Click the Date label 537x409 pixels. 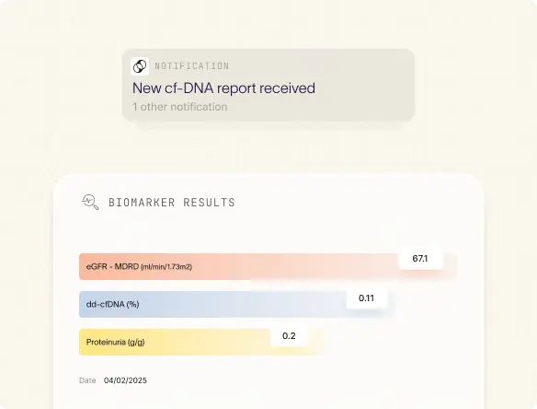87,380
